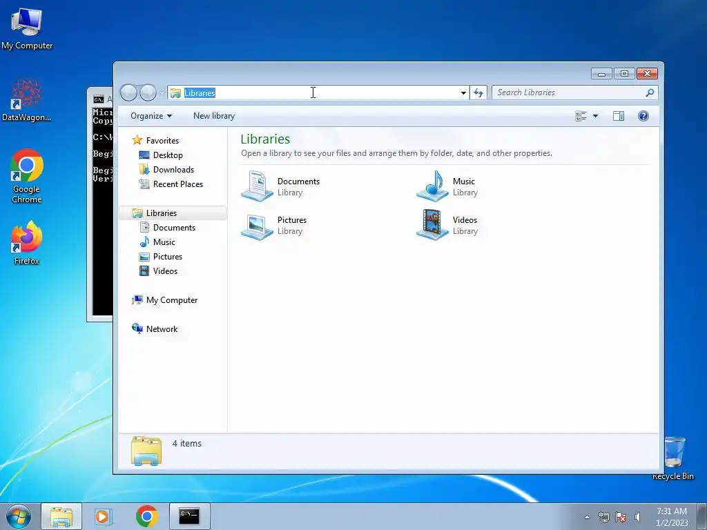Select Pictures in navigation pane tree
The image size is (707, 530).
tap(161, 257)
